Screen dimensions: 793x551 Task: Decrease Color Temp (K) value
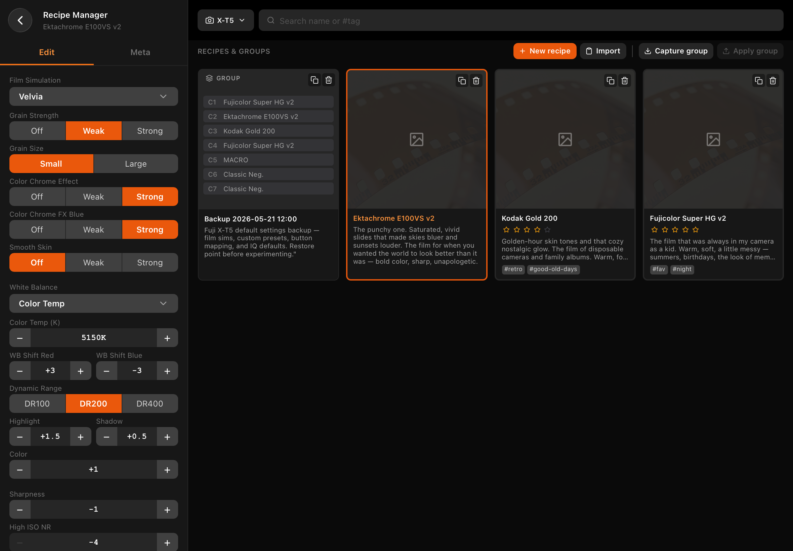pyautogui.click(x=20, y=338)
